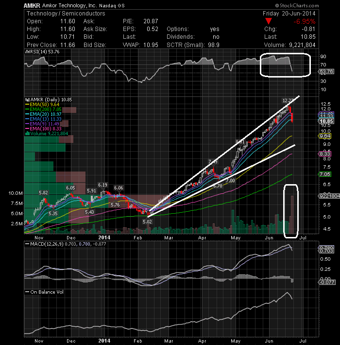Click the VWAP value 10.95

pyautogui.click(x=151, y=45)
